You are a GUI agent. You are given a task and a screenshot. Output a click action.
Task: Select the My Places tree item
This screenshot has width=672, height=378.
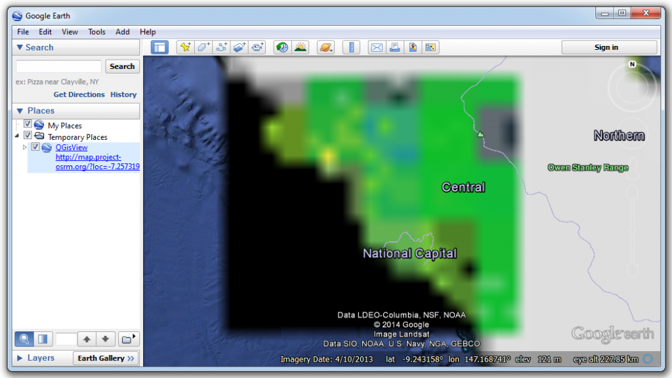[65, 125]
